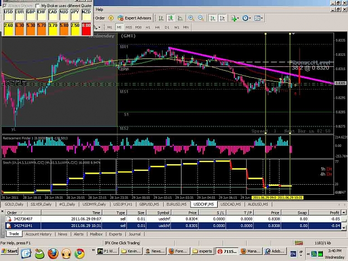Open the GBPUSD,M5 chart tab
This screenshot has height=261, width=348.
[149, 204]
